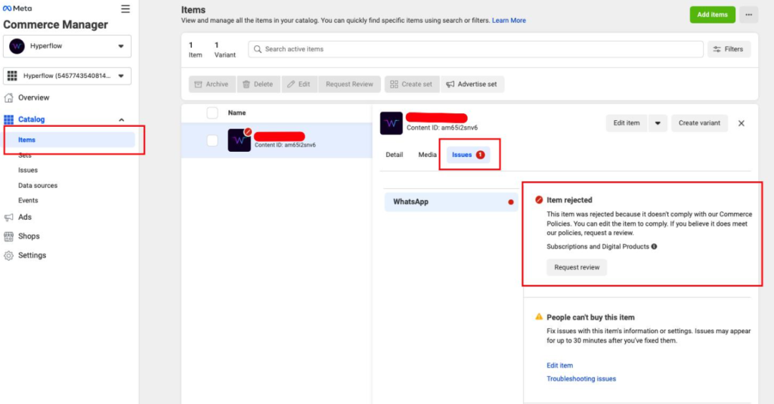
Task: Select the WhatsApp channel row
Action: pos(451,202)
